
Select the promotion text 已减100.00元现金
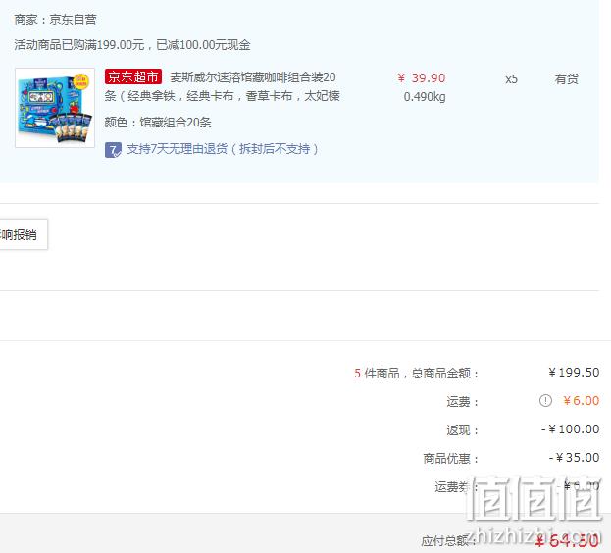(x=203, y=45)
